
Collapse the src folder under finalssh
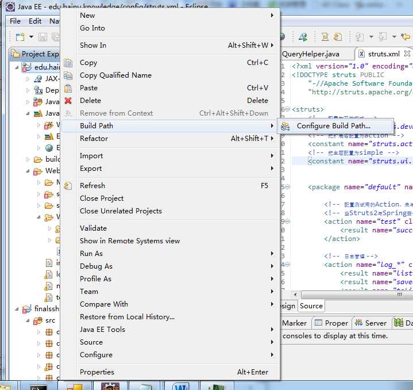[x=28, y=320]
